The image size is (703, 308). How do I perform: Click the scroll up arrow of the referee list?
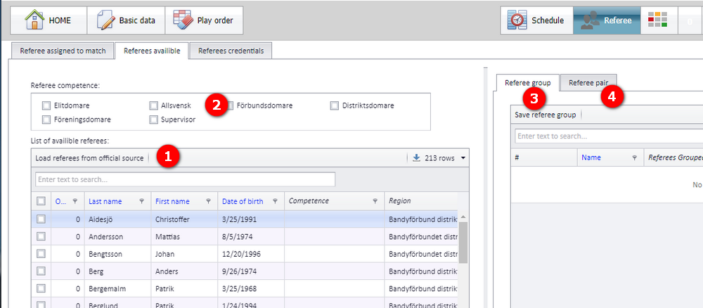(x=463, y=216)
